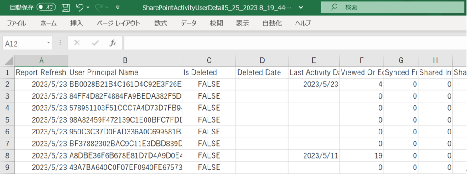Viewport: 467px width, 174px height.
Task: Select row 1 header
Action: [x=7, y=72]
